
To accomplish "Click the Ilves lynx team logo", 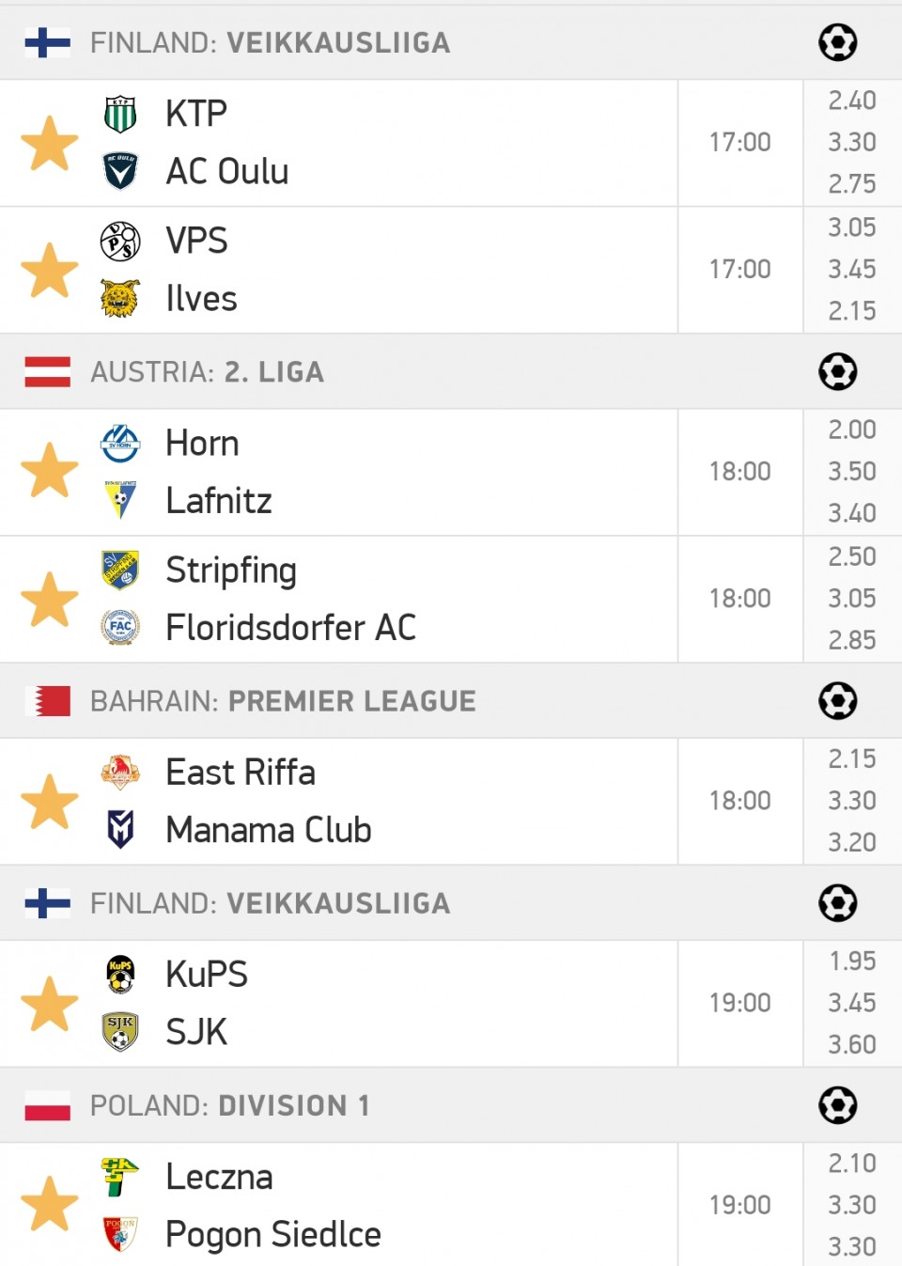I will [x=120, y=299].
